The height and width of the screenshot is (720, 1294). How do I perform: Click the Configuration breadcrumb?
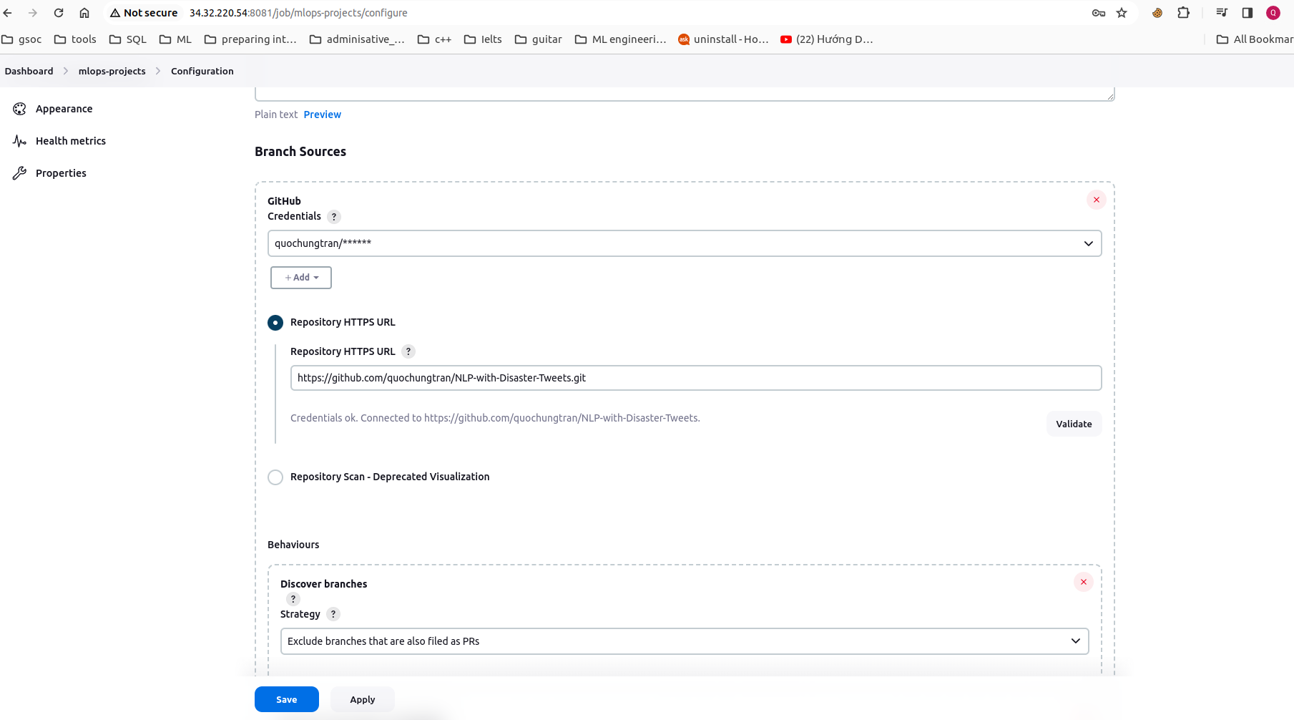(202, 71)
